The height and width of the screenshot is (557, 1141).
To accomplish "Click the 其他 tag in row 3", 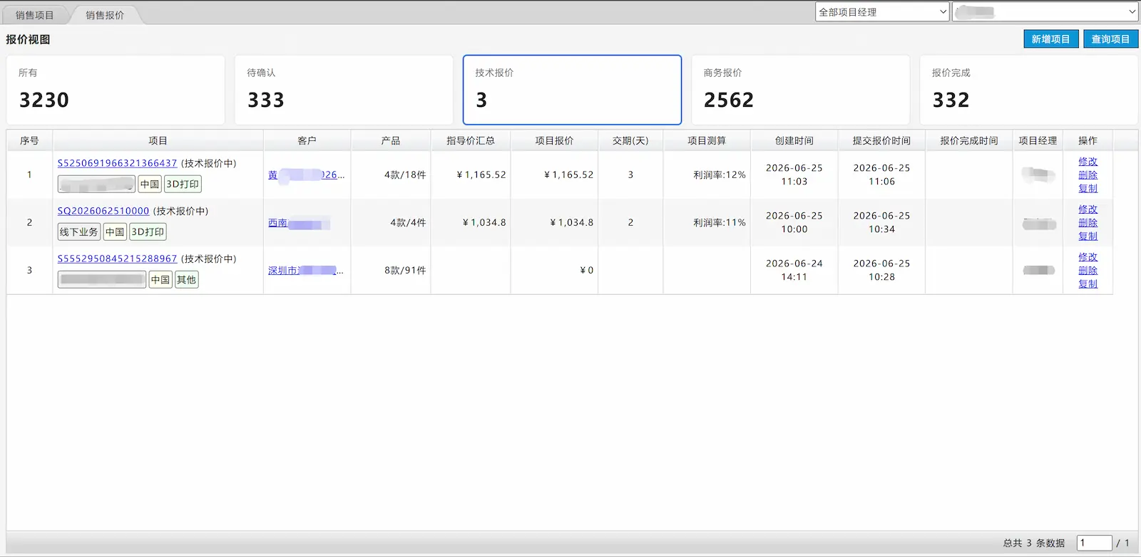I will [186, 280].
